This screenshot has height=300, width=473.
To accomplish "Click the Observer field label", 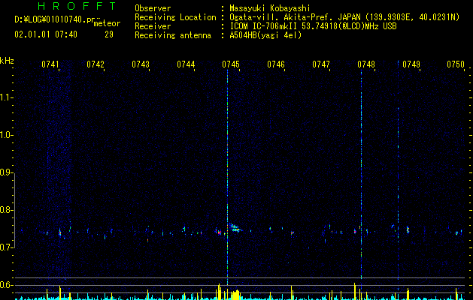I will (x=153, y=8).
